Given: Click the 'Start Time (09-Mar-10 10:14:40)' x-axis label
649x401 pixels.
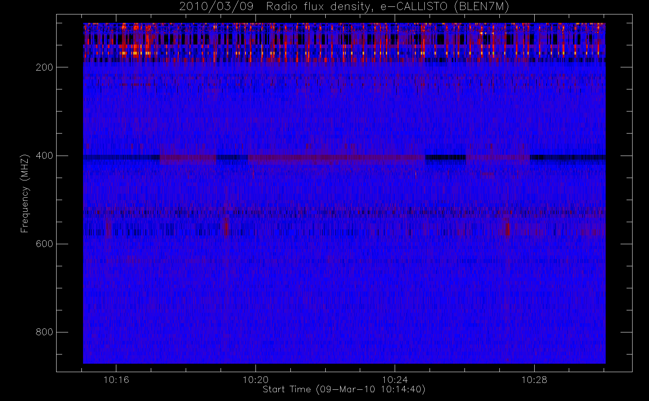Looking at the screenshot, I should (344, 389).
